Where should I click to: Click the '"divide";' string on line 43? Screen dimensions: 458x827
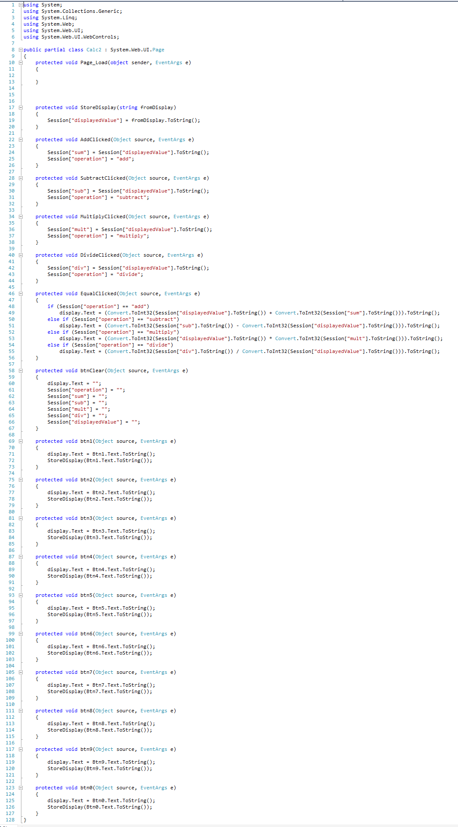130,274
